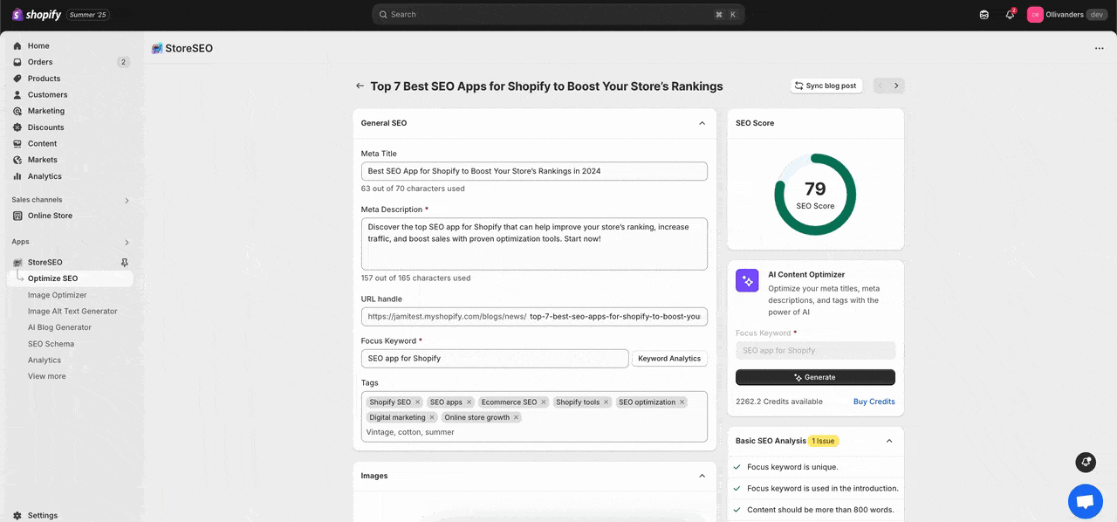Expand the Apps section chevron
Viewport: 1117px width, 522px height.
127,243
